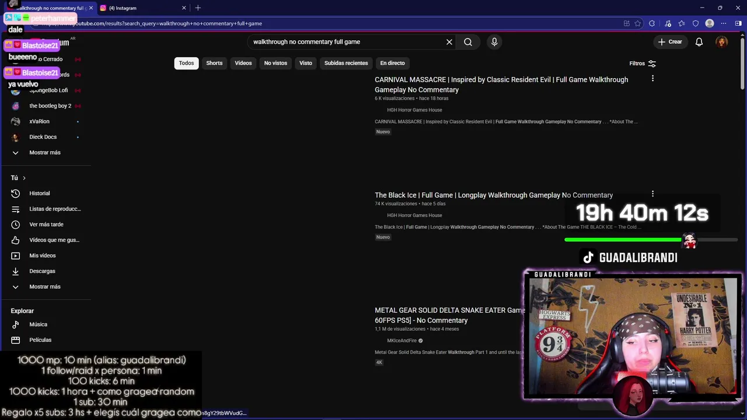The image size is (747, 420).
Task: Bookmark the page with the star icon
Action: click(638, 23)
